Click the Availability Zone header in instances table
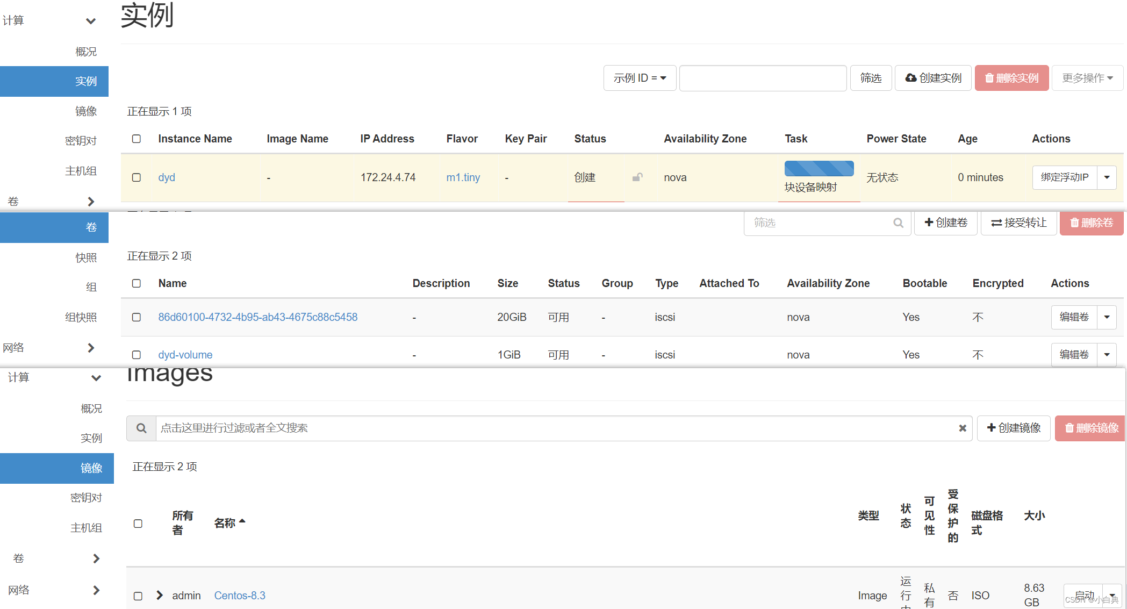Image resolution: width=1127 pixels, height=609 pixels. (x=705, y=139)
